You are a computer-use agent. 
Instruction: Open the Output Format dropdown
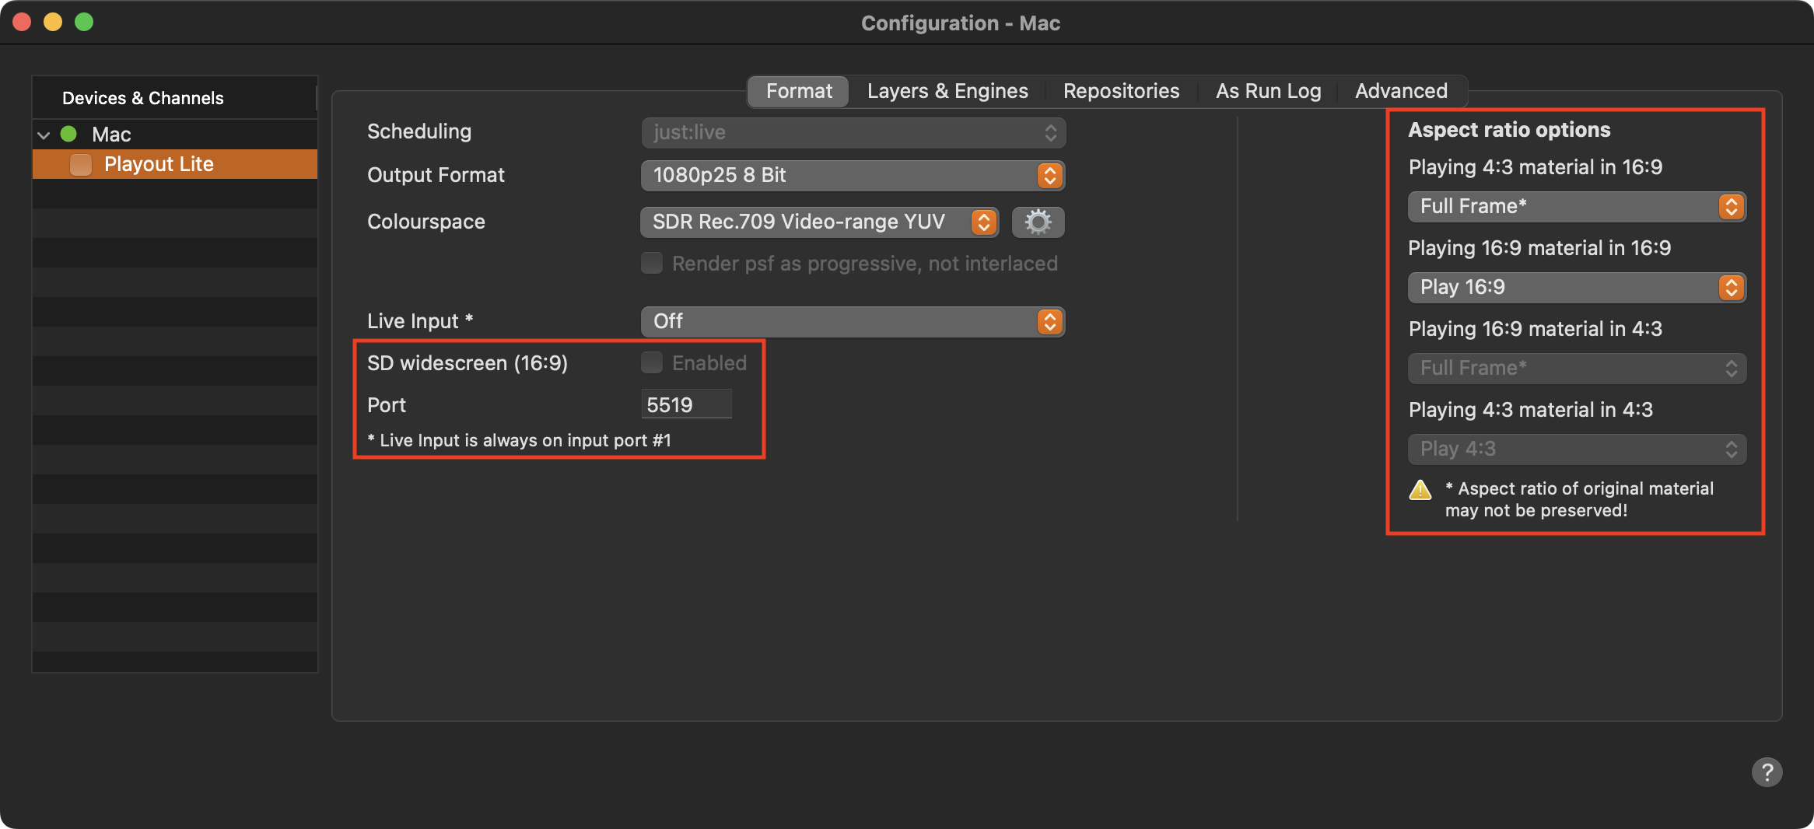(853, 176)
